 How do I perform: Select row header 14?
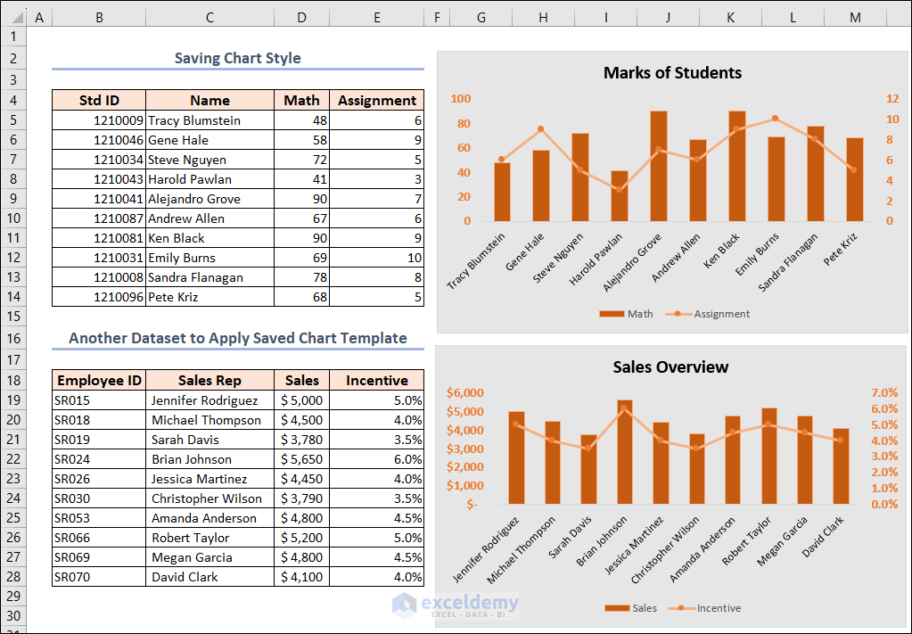coord(13,297)
